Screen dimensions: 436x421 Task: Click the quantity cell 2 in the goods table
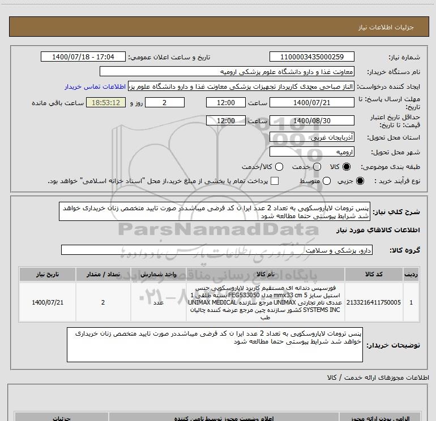pyautogui.click(x=103, y=302)
